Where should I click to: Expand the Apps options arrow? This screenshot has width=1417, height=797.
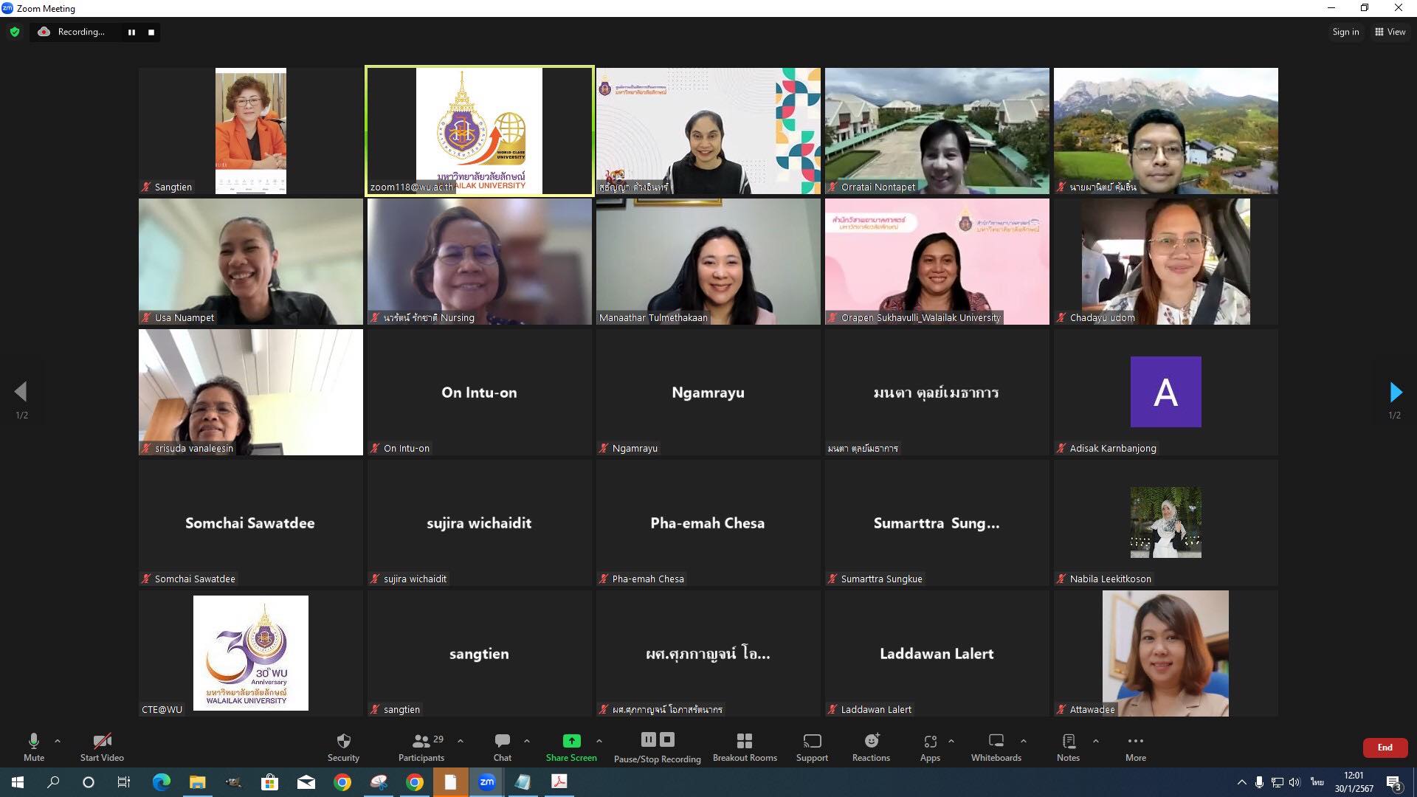click(x=951, y=741)
